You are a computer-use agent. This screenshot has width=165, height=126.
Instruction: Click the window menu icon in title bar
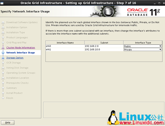pos(2,3)
